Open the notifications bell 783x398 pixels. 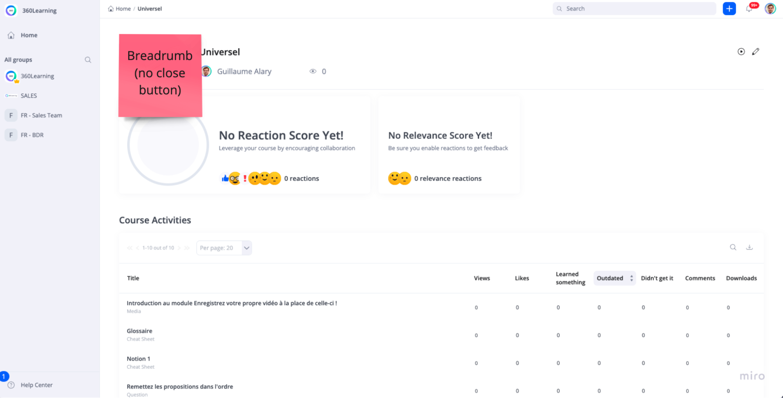(749, 9)
